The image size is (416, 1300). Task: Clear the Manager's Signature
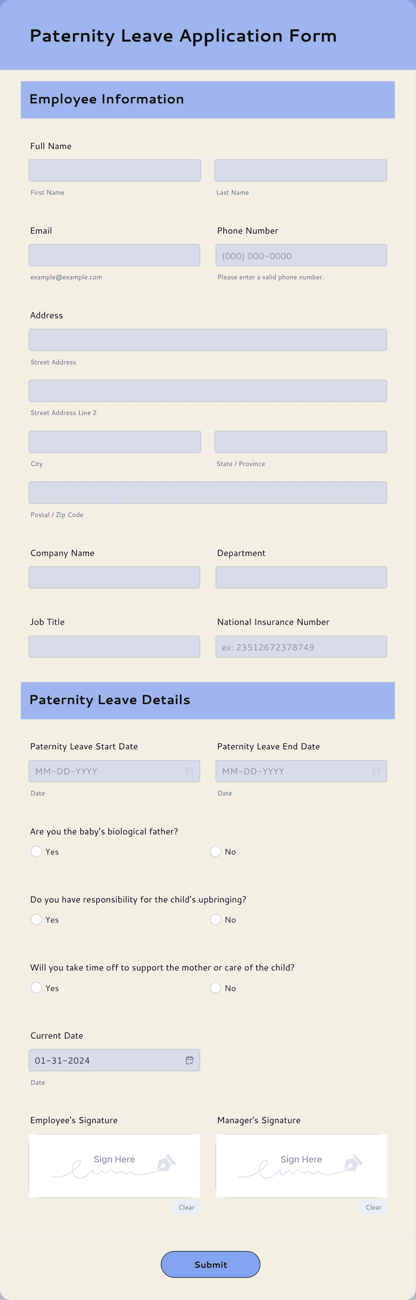click(374, 1206)
